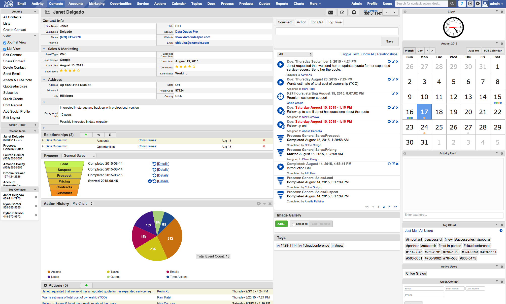Toggle the List View checkbox
506x304 pixels.
(x=5, y=49)
